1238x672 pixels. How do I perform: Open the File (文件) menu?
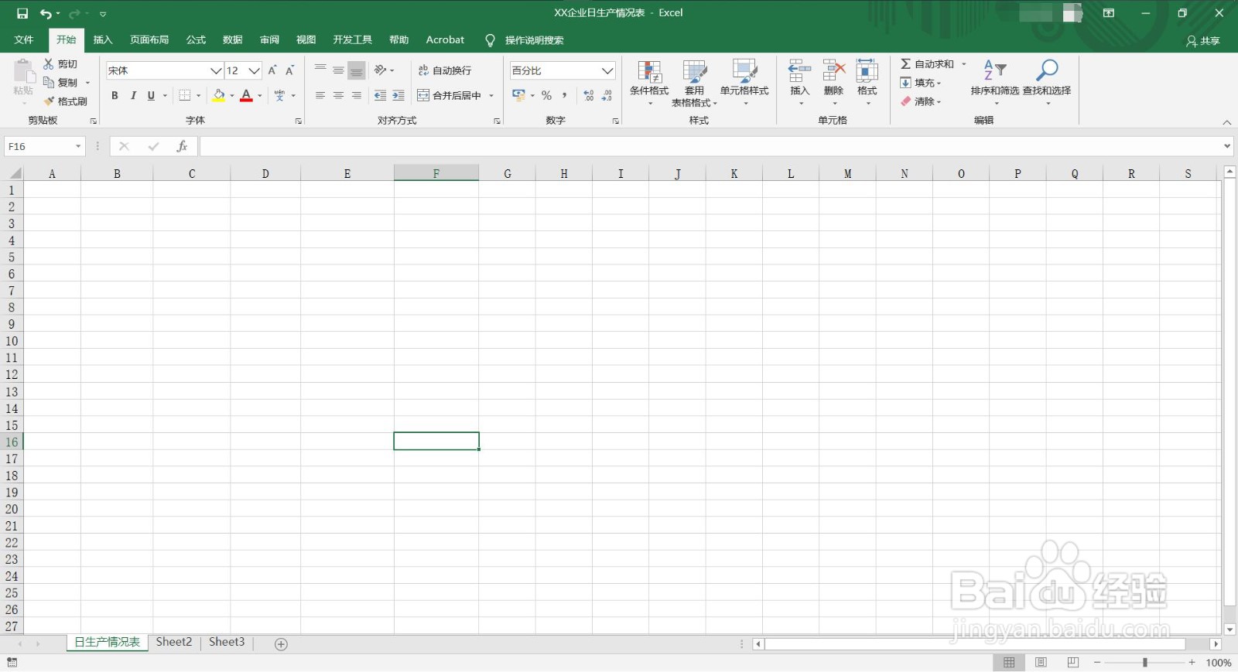click(24, 39)
